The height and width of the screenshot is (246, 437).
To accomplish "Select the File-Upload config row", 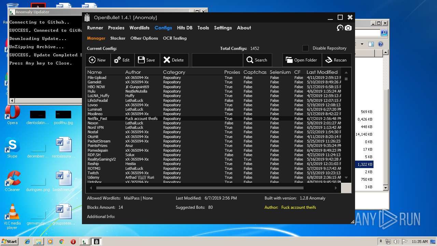I will click(x=214, y=78).
